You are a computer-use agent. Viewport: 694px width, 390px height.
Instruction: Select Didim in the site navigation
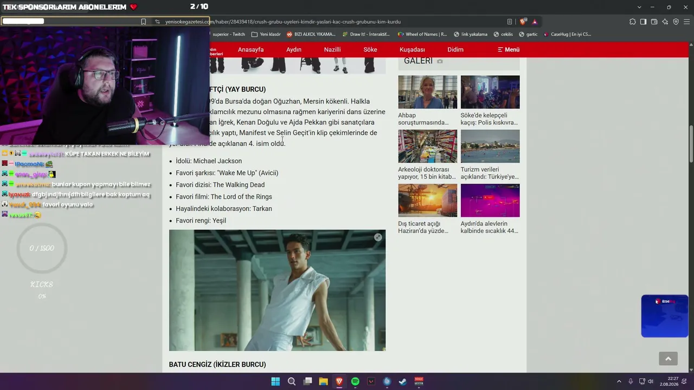pos(455,49)
